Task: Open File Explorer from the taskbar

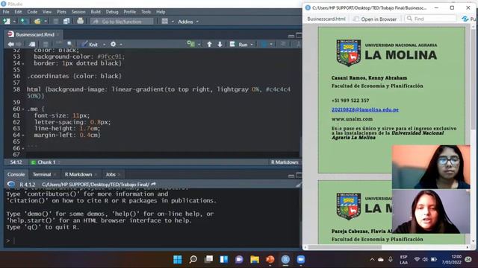Action: (x=255, y=260)
